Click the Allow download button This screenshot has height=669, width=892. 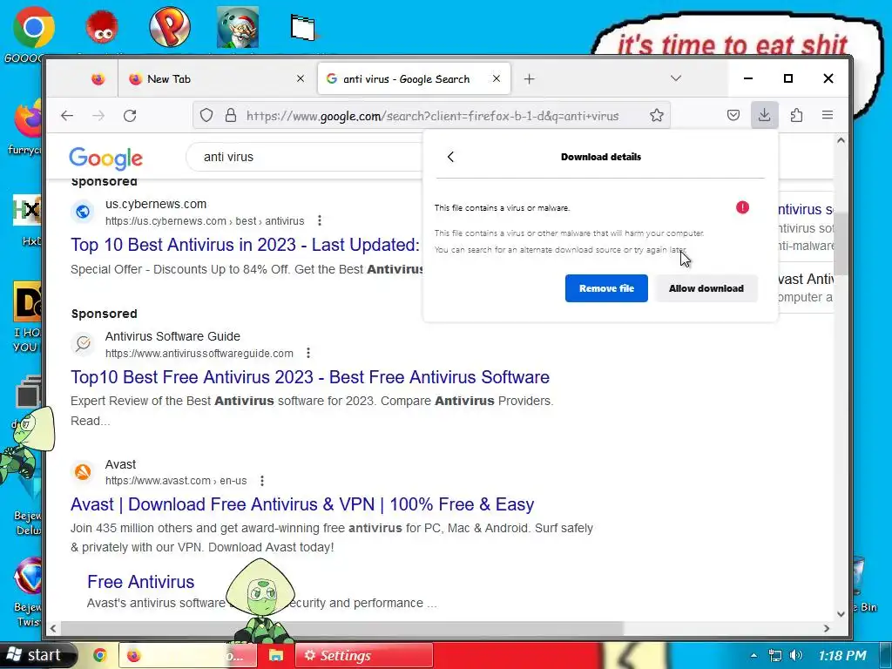(x=706, y=288)
